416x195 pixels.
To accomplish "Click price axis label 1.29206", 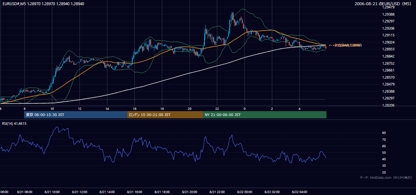I will 388,28.
